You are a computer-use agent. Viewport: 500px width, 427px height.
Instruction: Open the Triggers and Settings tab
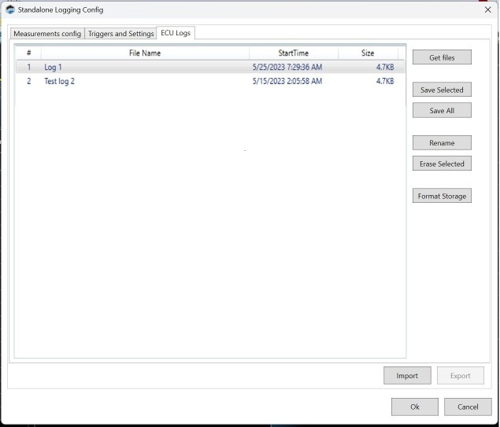120,34
